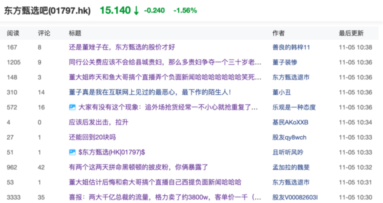Click the 15.140 stock price
The width and height of the screenshot is (383, 203).
(115, 11)
